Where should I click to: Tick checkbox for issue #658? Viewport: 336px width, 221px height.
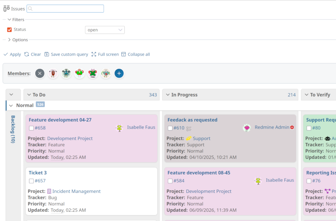coord(31,128)
